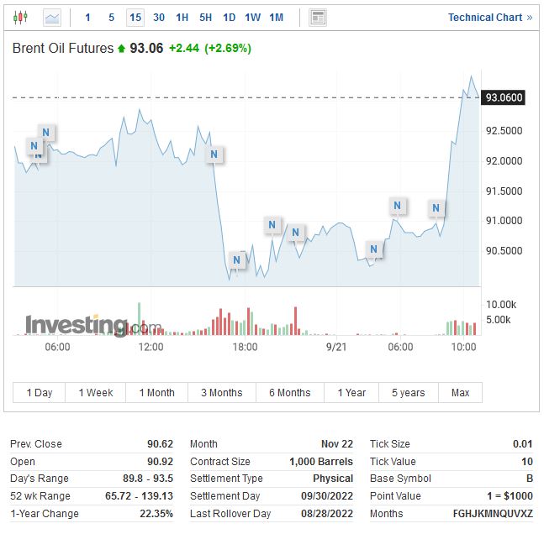Viewport: 544px width, 534px height.
Task: Click the green up arrow beside price
Action: pos(121,49)
